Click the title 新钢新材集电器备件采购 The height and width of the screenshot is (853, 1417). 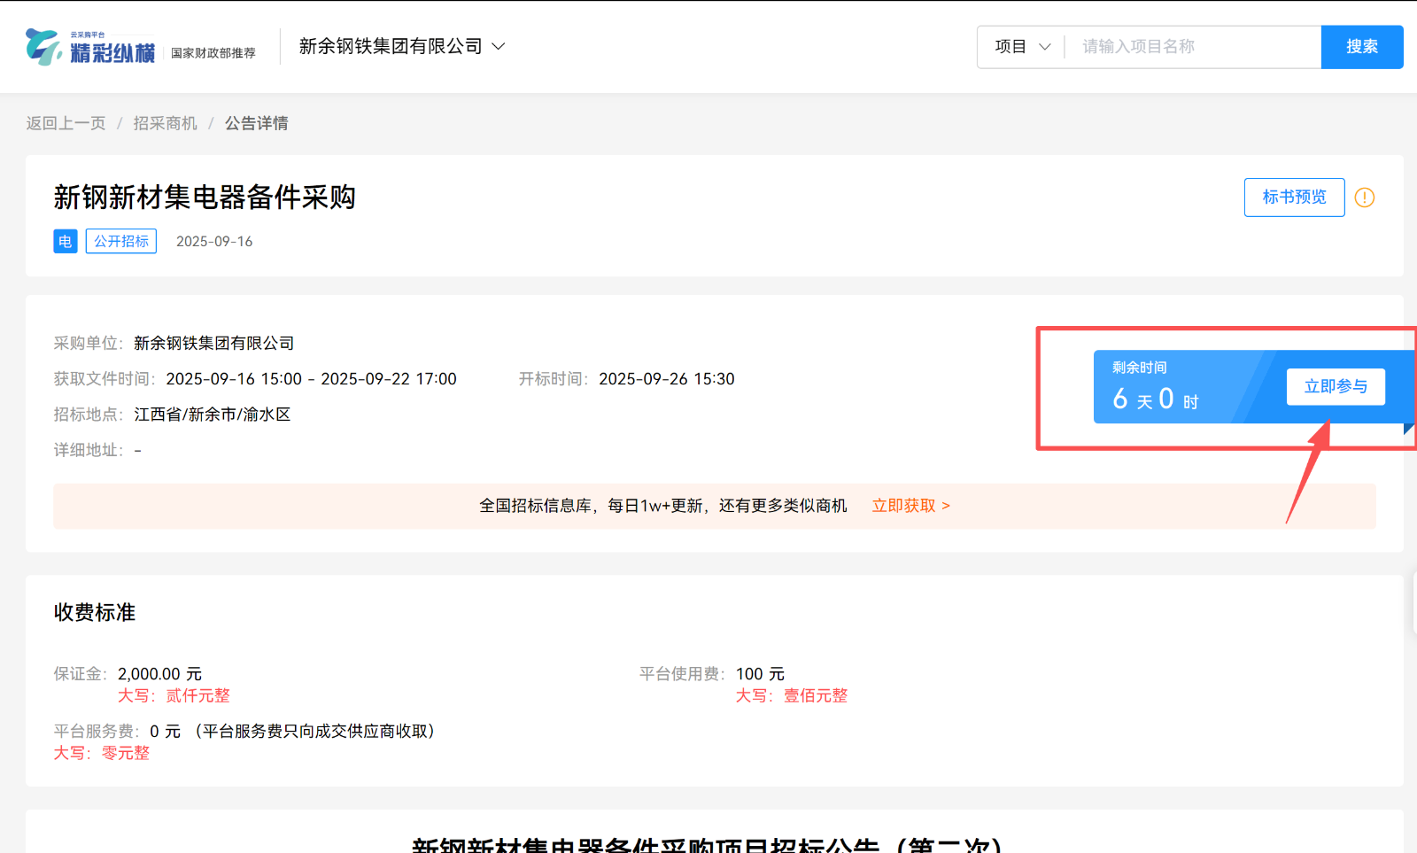(x=205, y=197)
